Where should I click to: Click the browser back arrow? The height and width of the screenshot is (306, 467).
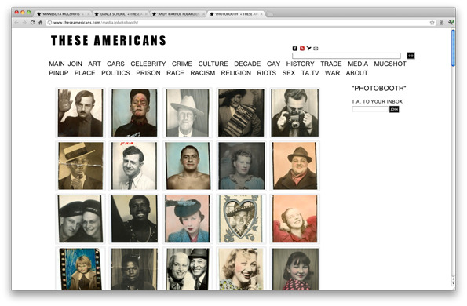tap(16, 22)
